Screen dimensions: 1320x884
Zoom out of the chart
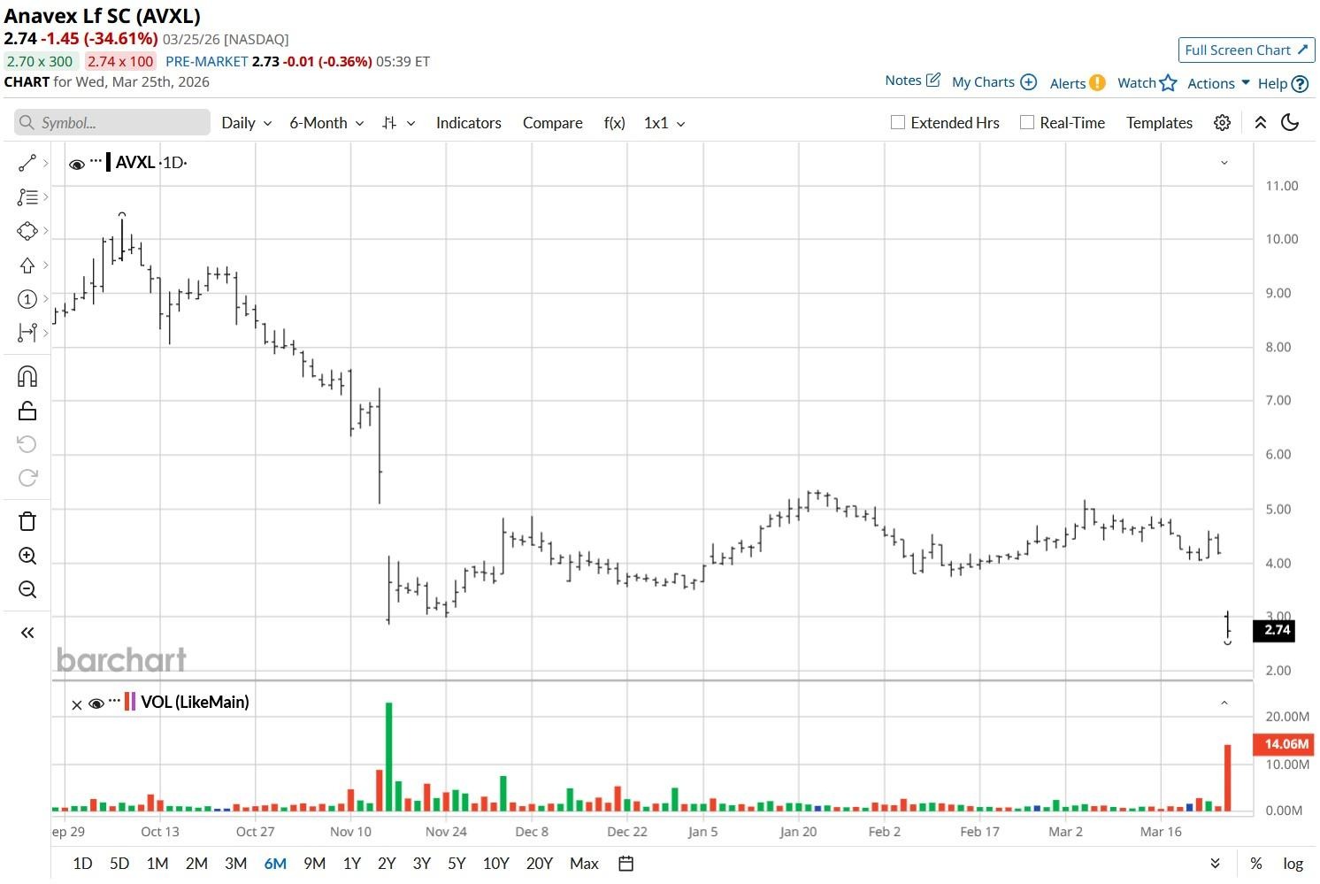point(27,589)
